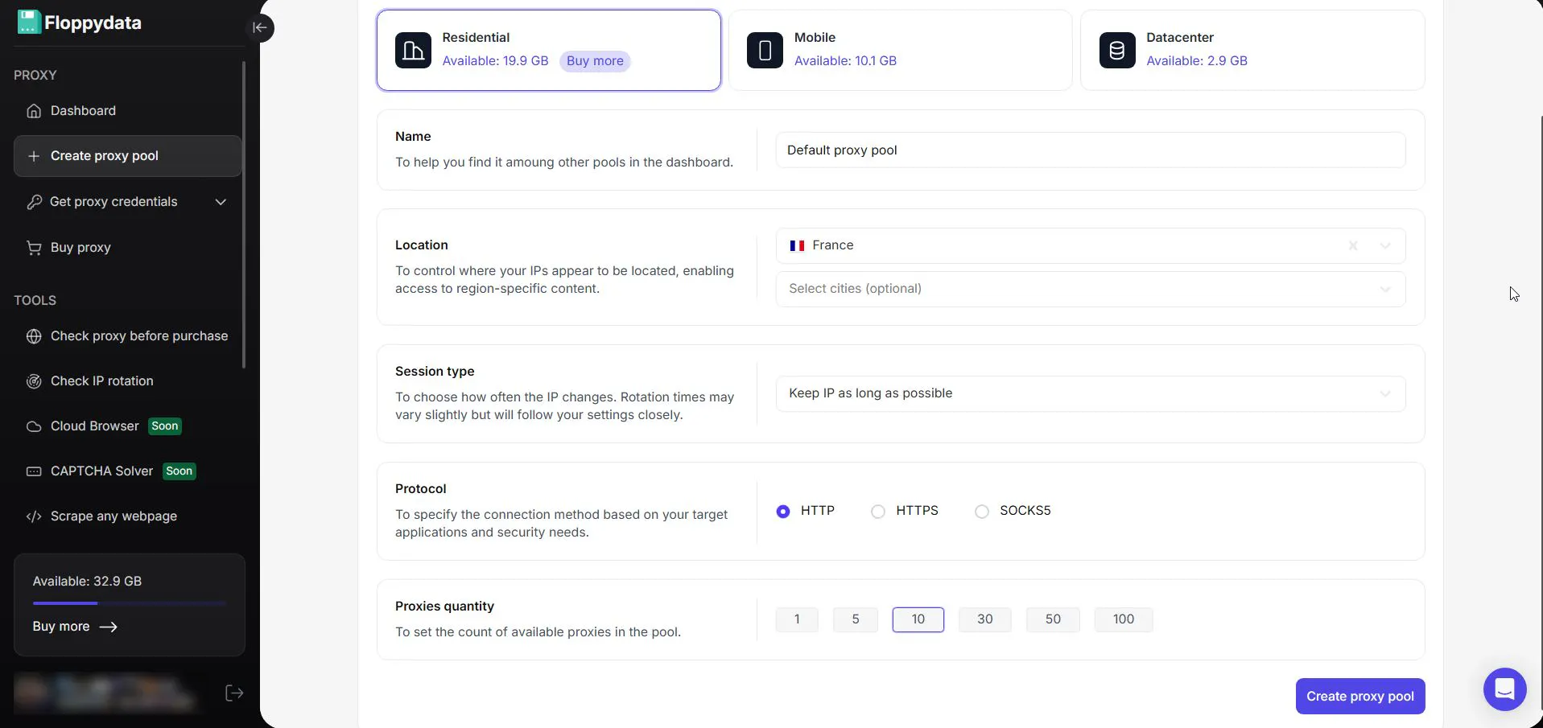1543x728 pixels.
Task: Click the Residential building icon
Action: pyautogui.click(x=413, y=50)
